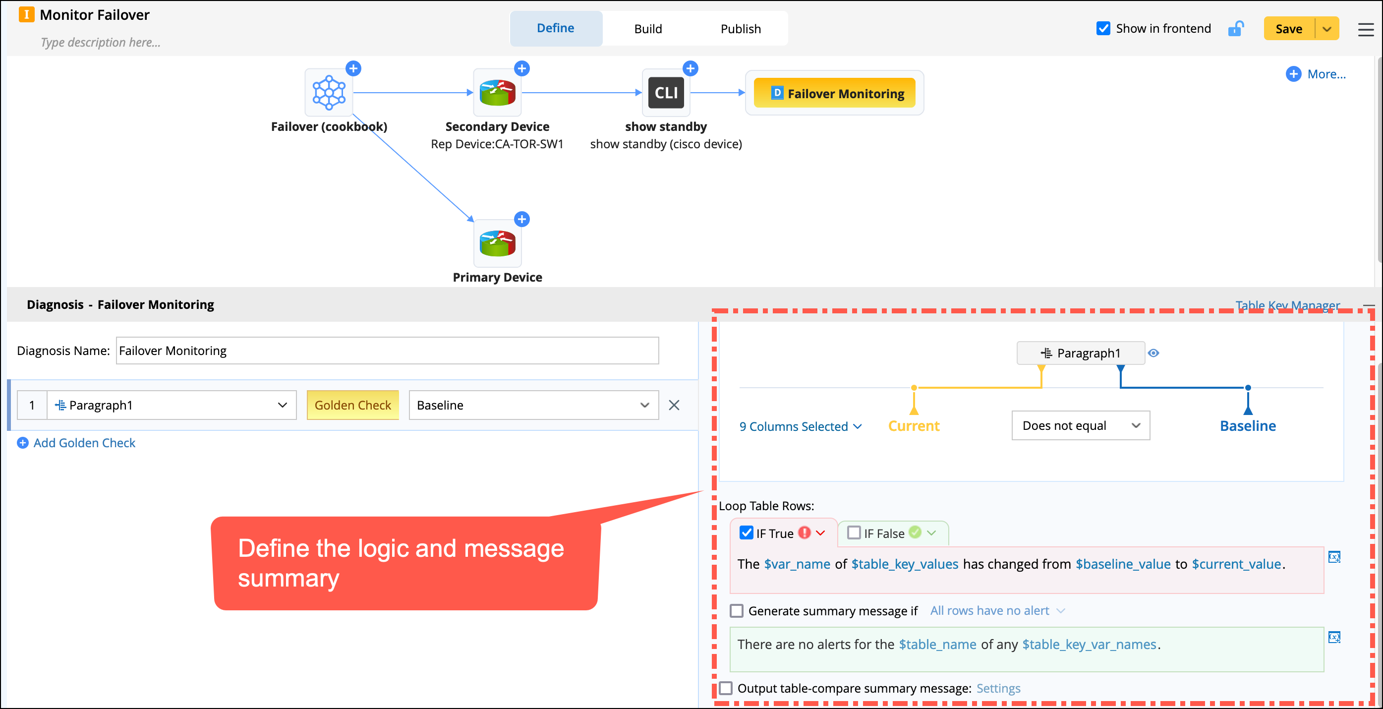
Task: Click the unlock padlock icon
Action: pyautogui.click(x=1235, y=28)
